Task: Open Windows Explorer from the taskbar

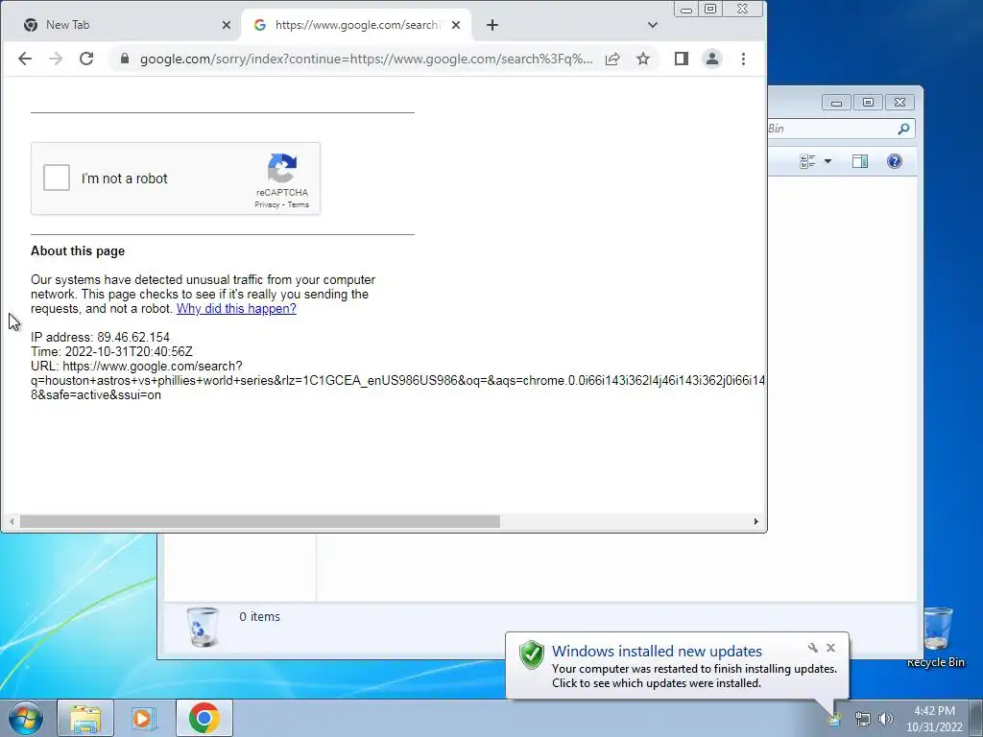Action: tap(85, 718)
